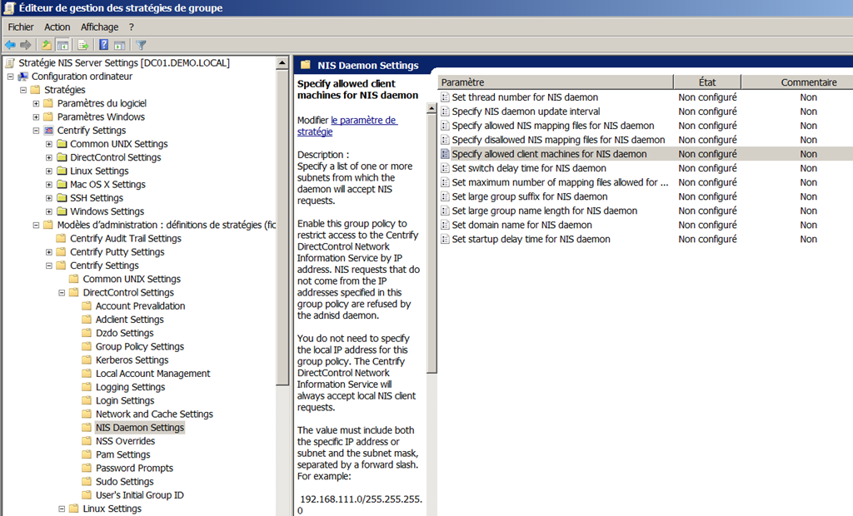This screenshot has width=853, height=516.
Task: Collapse the 'Stratégies' tree node
Action: (23, 90)
